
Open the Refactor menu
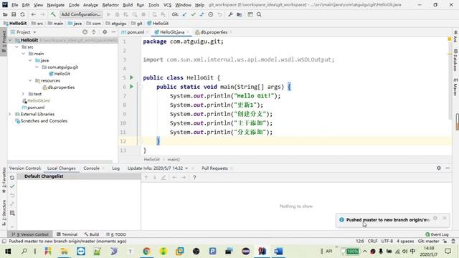[x=110, y=5]
